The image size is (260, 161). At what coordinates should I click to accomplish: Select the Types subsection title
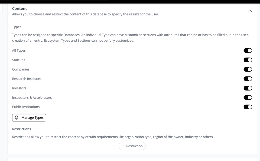17,27
